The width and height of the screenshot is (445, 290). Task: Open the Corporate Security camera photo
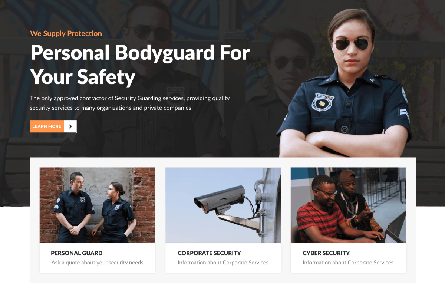tap(223, 205)
